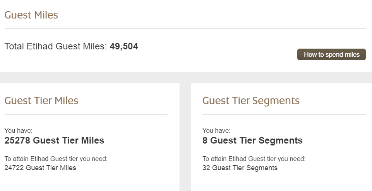Click the 32 Guest Tier Segments needed text
Screen dimensions: 372x191
(x=240, y=168)
